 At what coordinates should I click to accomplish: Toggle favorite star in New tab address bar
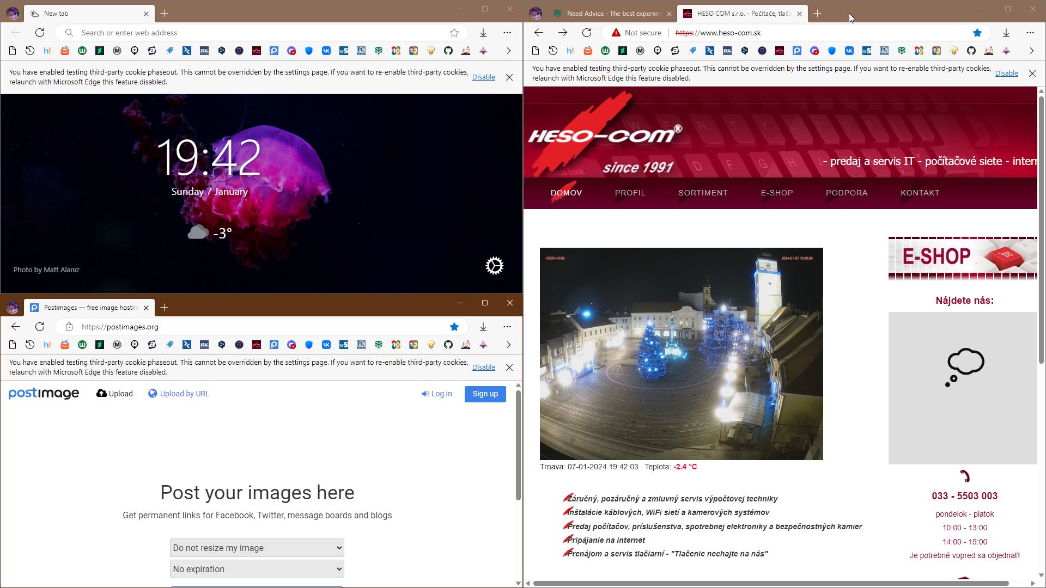454,33
